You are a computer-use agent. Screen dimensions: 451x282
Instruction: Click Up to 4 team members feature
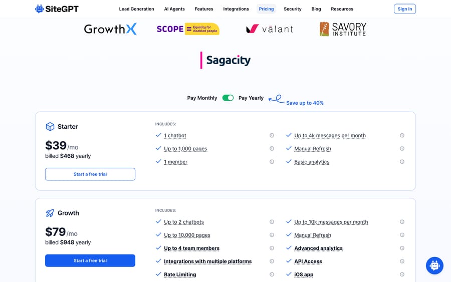(191, 248)
